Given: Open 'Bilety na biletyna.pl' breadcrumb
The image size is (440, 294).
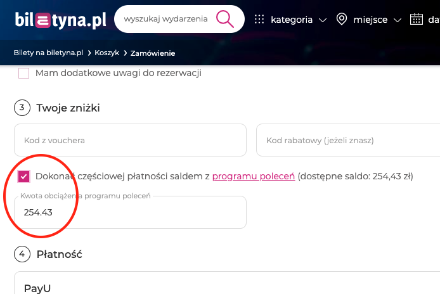Looking at the screenshot, I should [x=48, y=53].
